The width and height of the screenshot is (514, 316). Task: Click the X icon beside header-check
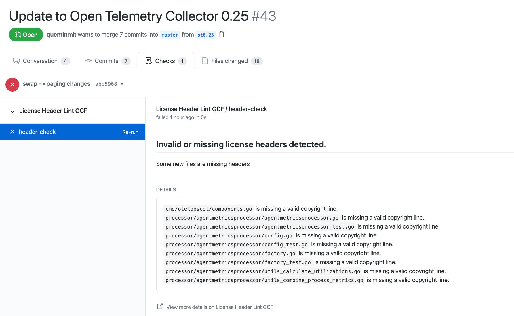click(x=12, y=132)
